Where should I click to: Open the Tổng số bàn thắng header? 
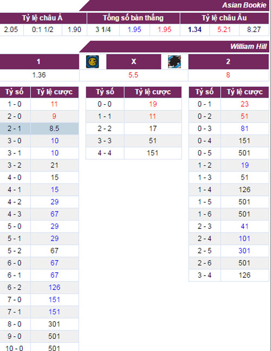(x=133, y=18)
